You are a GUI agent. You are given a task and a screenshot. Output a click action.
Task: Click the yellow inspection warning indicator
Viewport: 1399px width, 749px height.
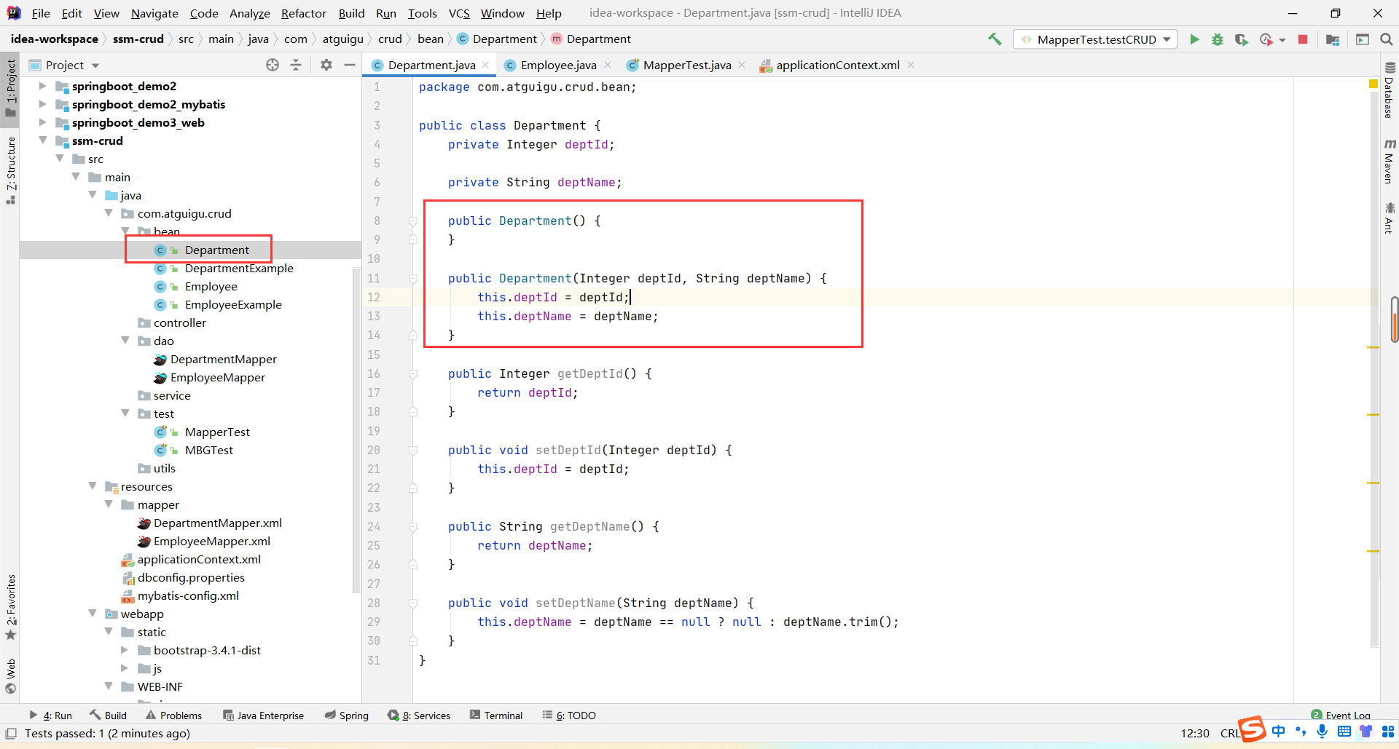1373,84
